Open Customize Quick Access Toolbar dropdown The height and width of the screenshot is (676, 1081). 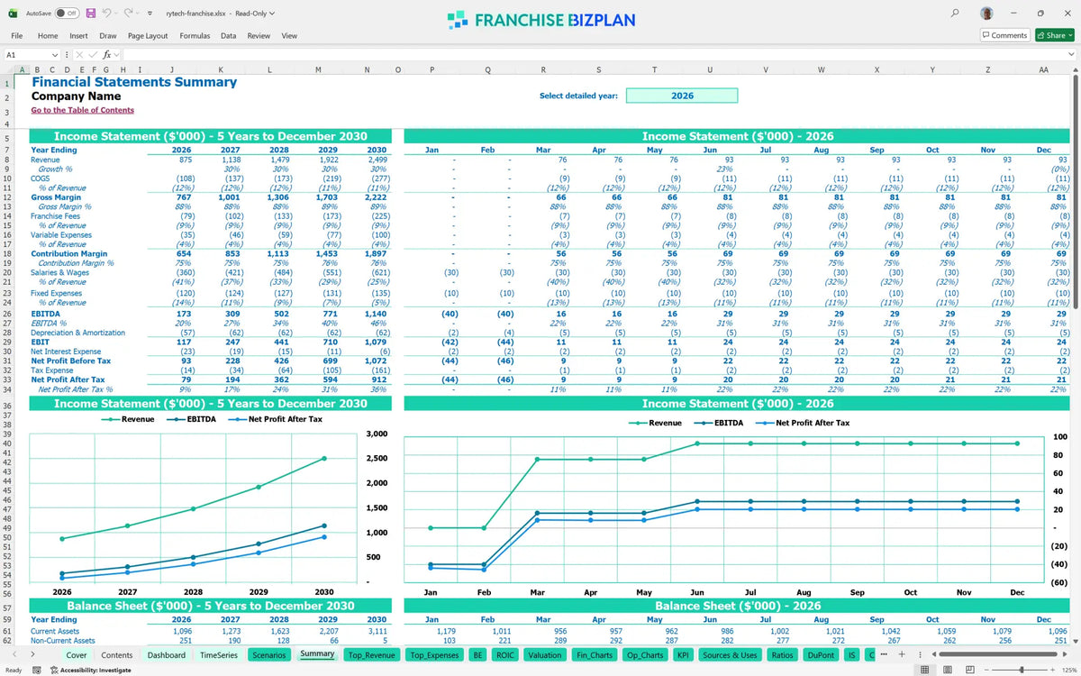point(150,14)
